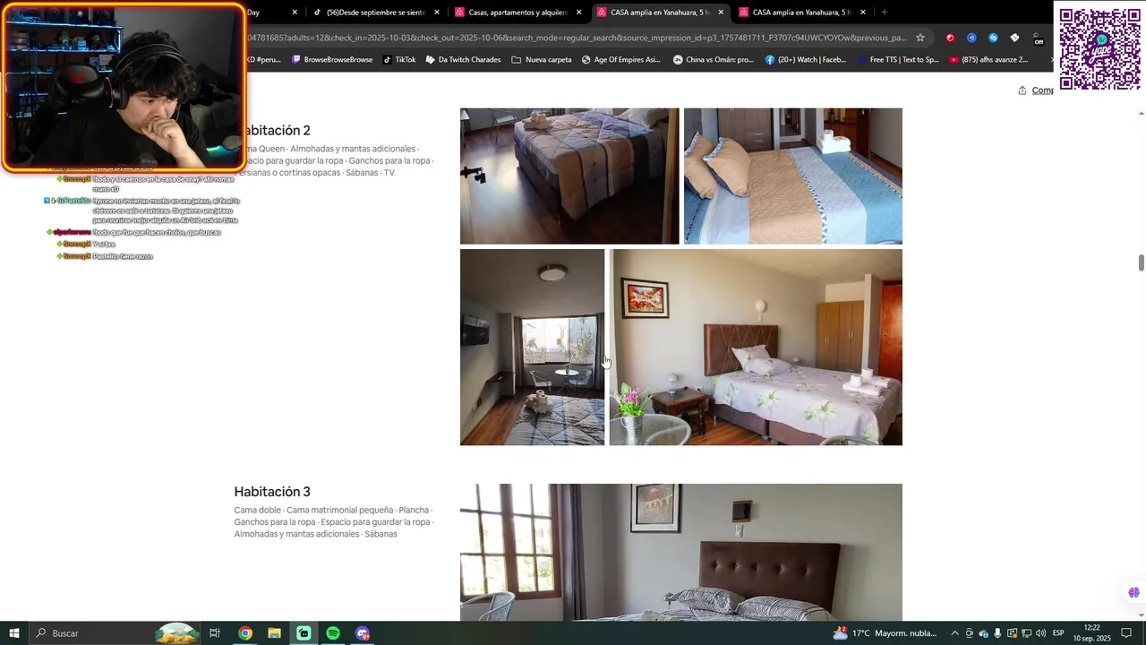Open the YouTube 'afhs avanze' bookmark
Image resolution: width=1146 pixels, height=645 pixels.
coord(988,60)
